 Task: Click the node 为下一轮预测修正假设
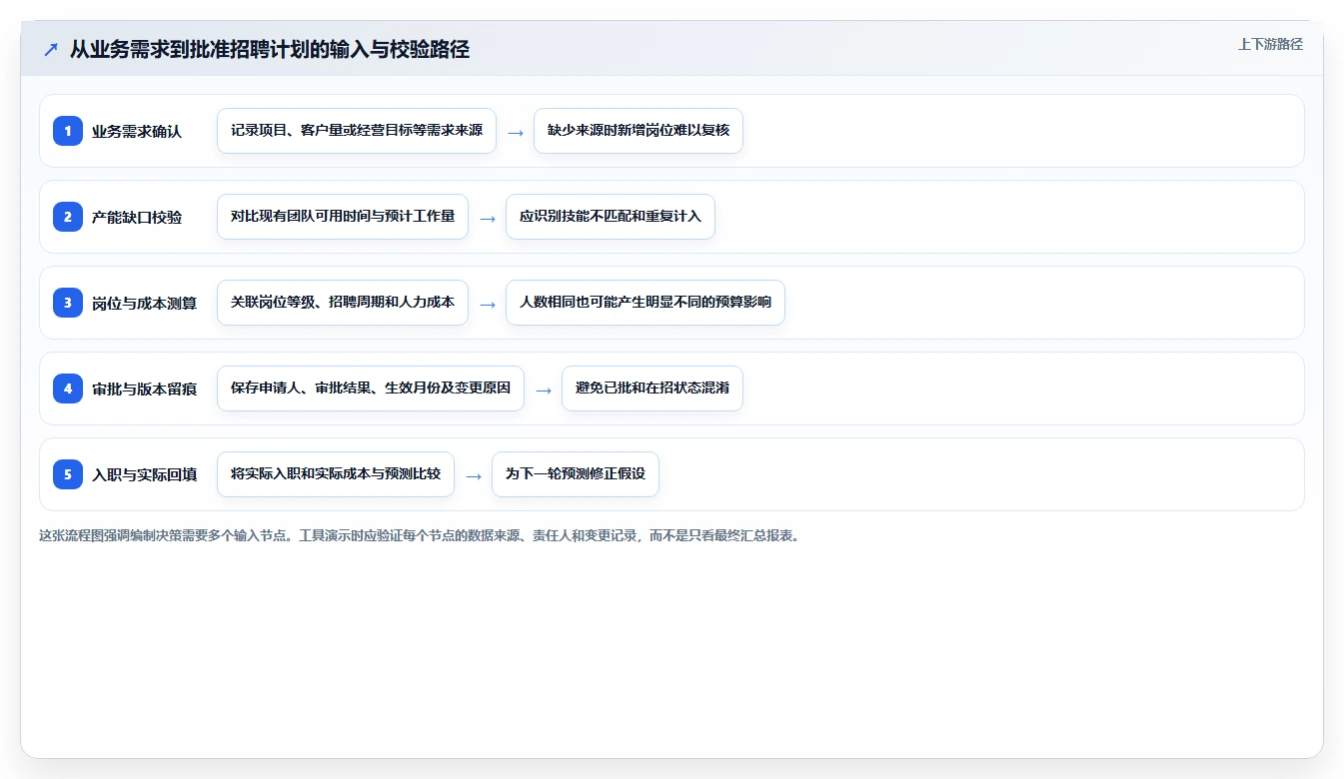[x=576, y=474]
